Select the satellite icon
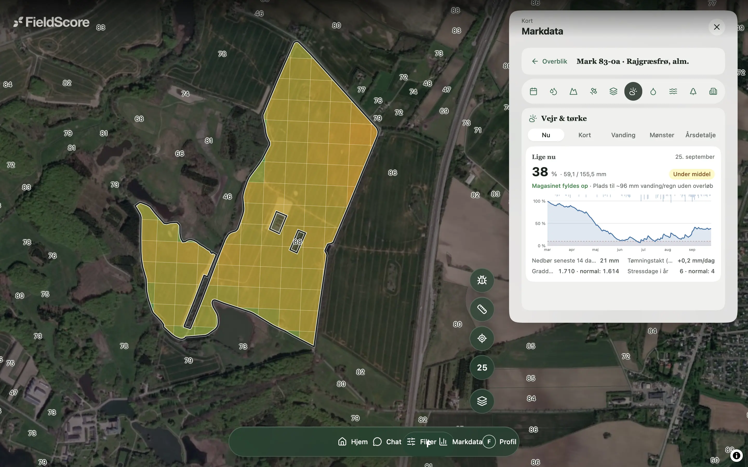748x467 pixels. click(x=593, y=91)
